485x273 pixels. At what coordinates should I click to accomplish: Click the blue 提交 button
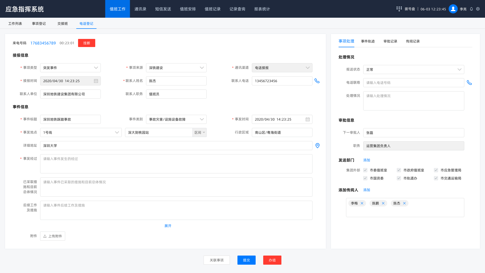coord(246,260)
